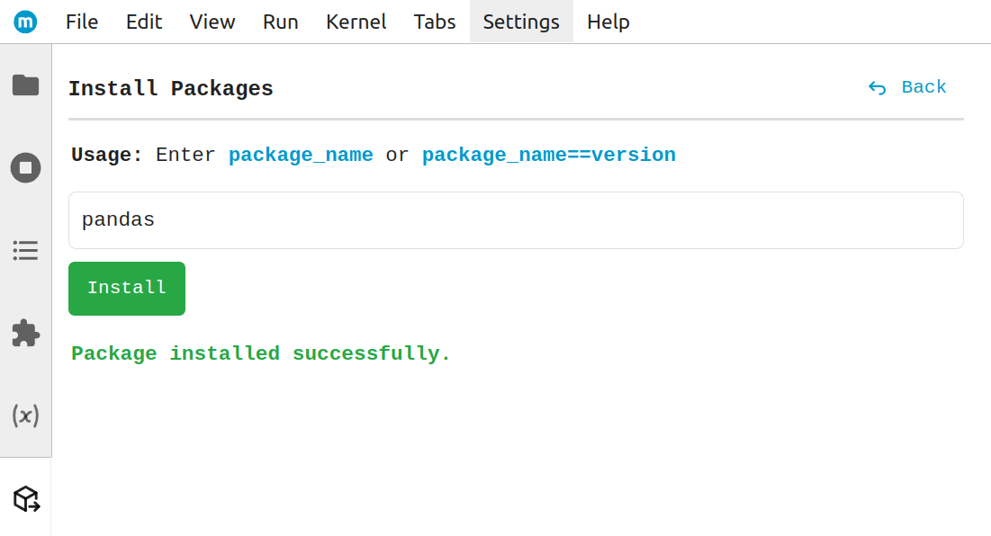This screenshot has height=536, width=991.
Task: Select the packages box icon in sidebar
Action: click(25, 498)
